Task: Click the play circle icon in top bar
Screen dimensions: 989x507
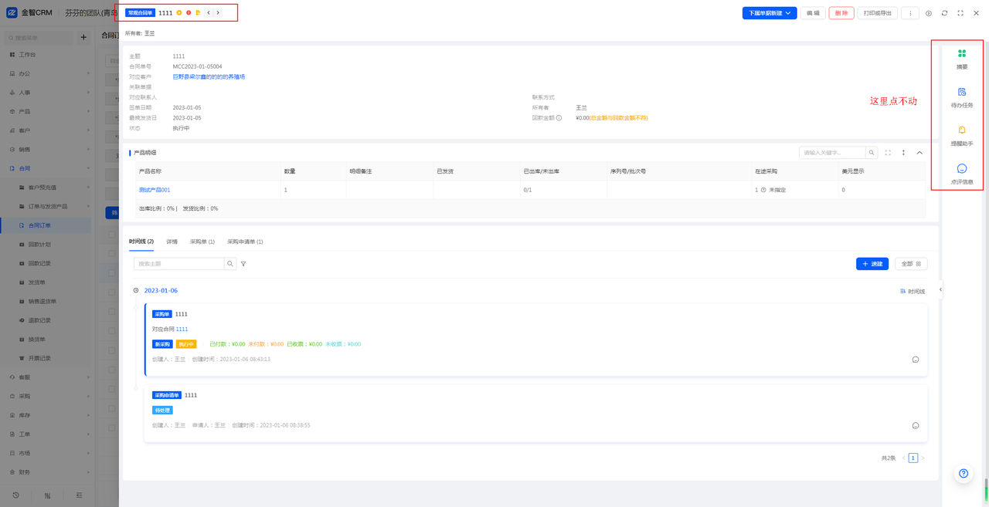Action: (x=929, y=13)
